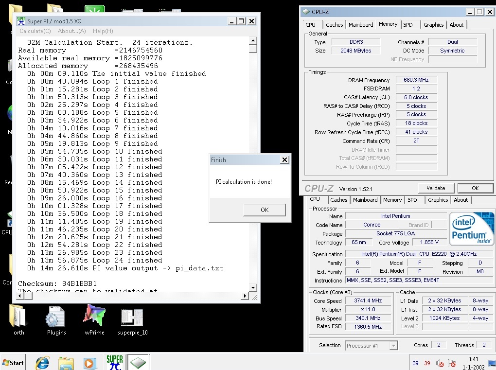Screen dimensions: 496x370
Task: Click OK button in CPU-Z Memory window
Action: [475, 188]
